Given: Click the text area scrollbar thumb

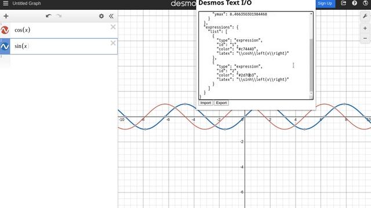Looking at the screenshot, I should pos(311,65).
